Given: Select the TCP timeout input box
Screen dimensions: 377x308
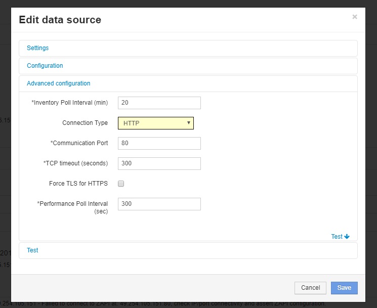Looking at the screenshot, I should click(159, 163).
